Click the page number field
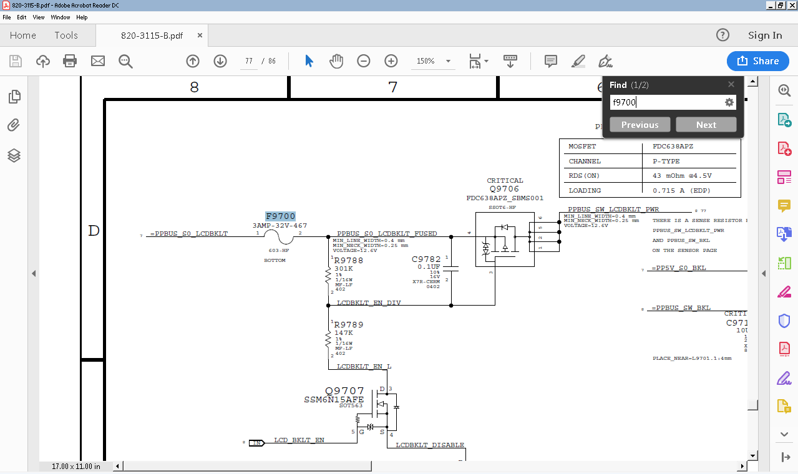798x474 pixels. click(x=249, y=61)
